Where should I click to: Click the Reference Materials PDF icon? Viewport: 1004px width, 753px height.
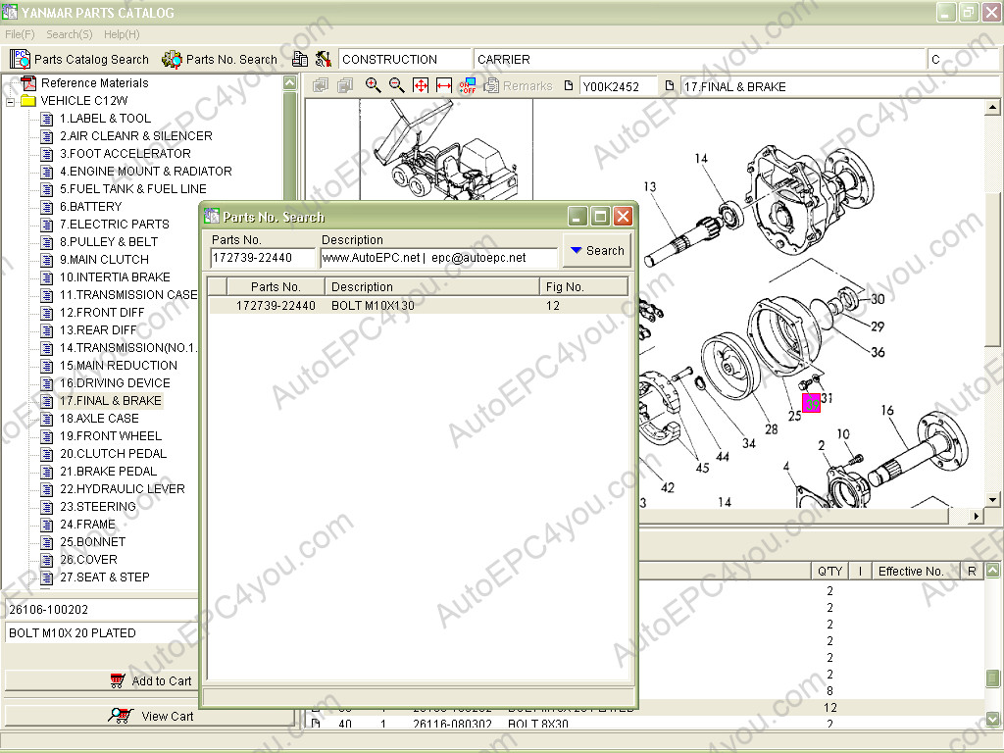(x=28, y=83)
